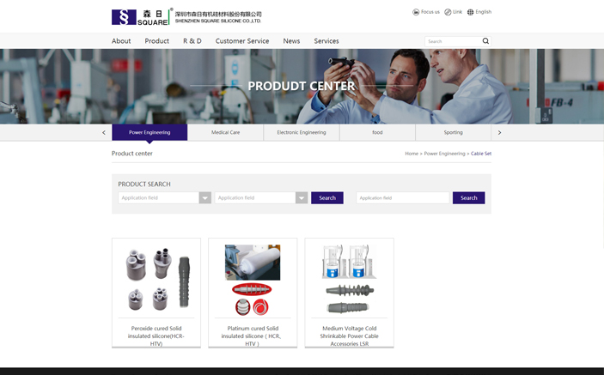Click the Focus us text link
604x375 pixels.
[x=430, y=12]
